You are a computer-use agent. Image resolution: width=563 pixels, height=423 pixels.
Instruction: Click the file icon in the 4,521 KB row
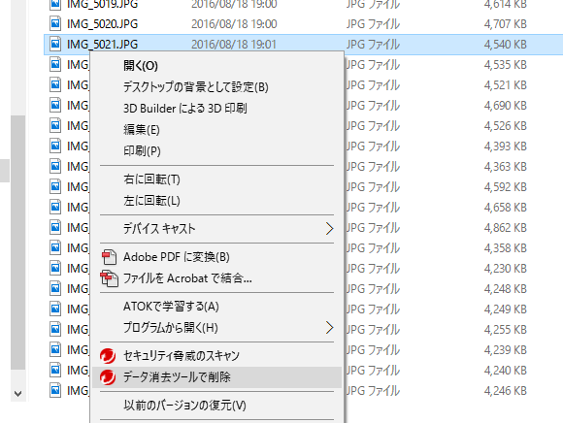55,85
